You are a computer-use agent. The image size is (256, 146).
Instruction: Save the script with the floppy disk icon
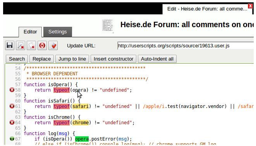[x=9, y=45]
